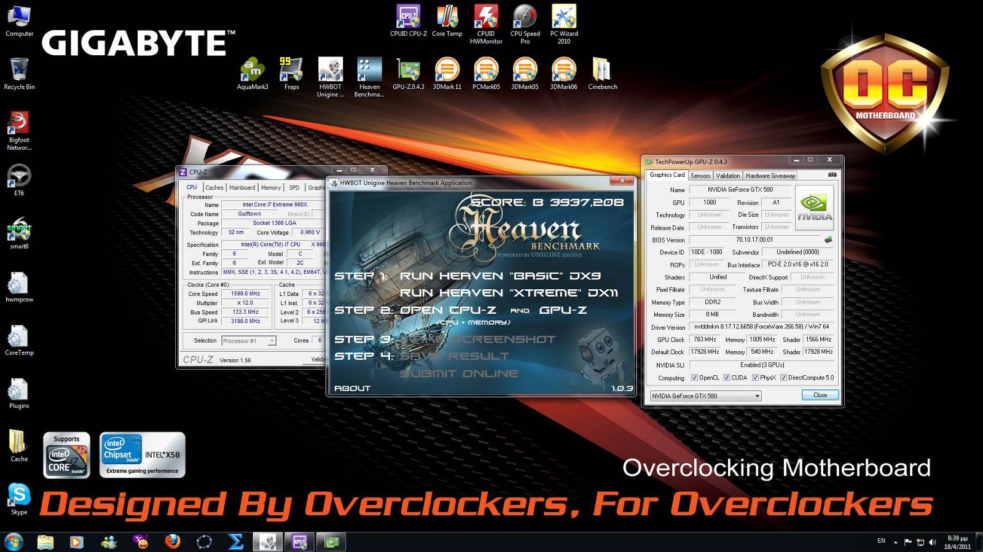Viewport: 983px width, 552px height.
Task: Select the ET6 desktop icon
Action: [19, 180]
